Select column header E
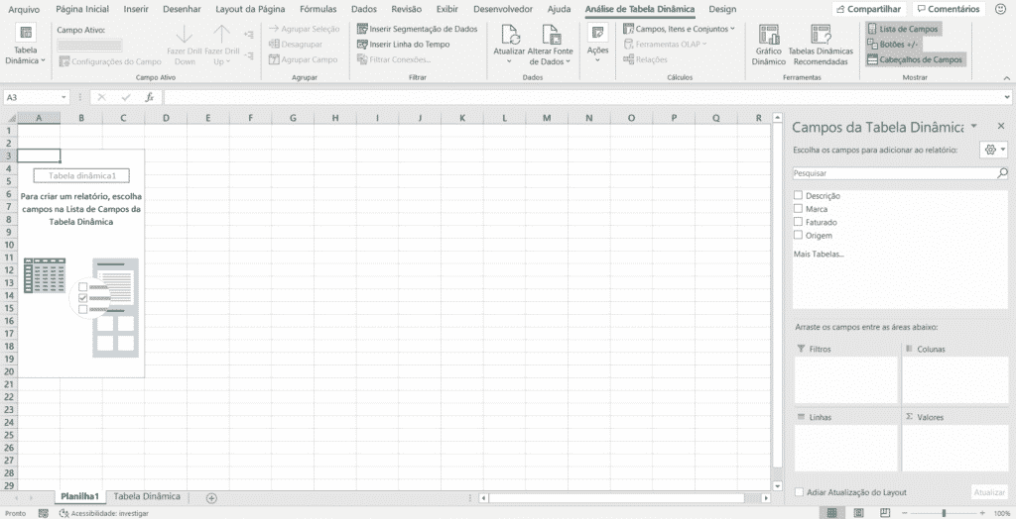This screenshot has height=519, width=1016. tap(207, 119)
